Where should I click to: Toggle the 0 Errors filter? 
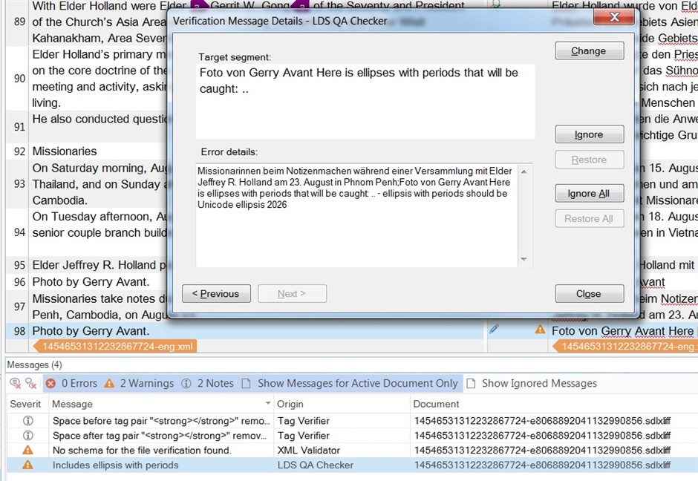[73, 384]
